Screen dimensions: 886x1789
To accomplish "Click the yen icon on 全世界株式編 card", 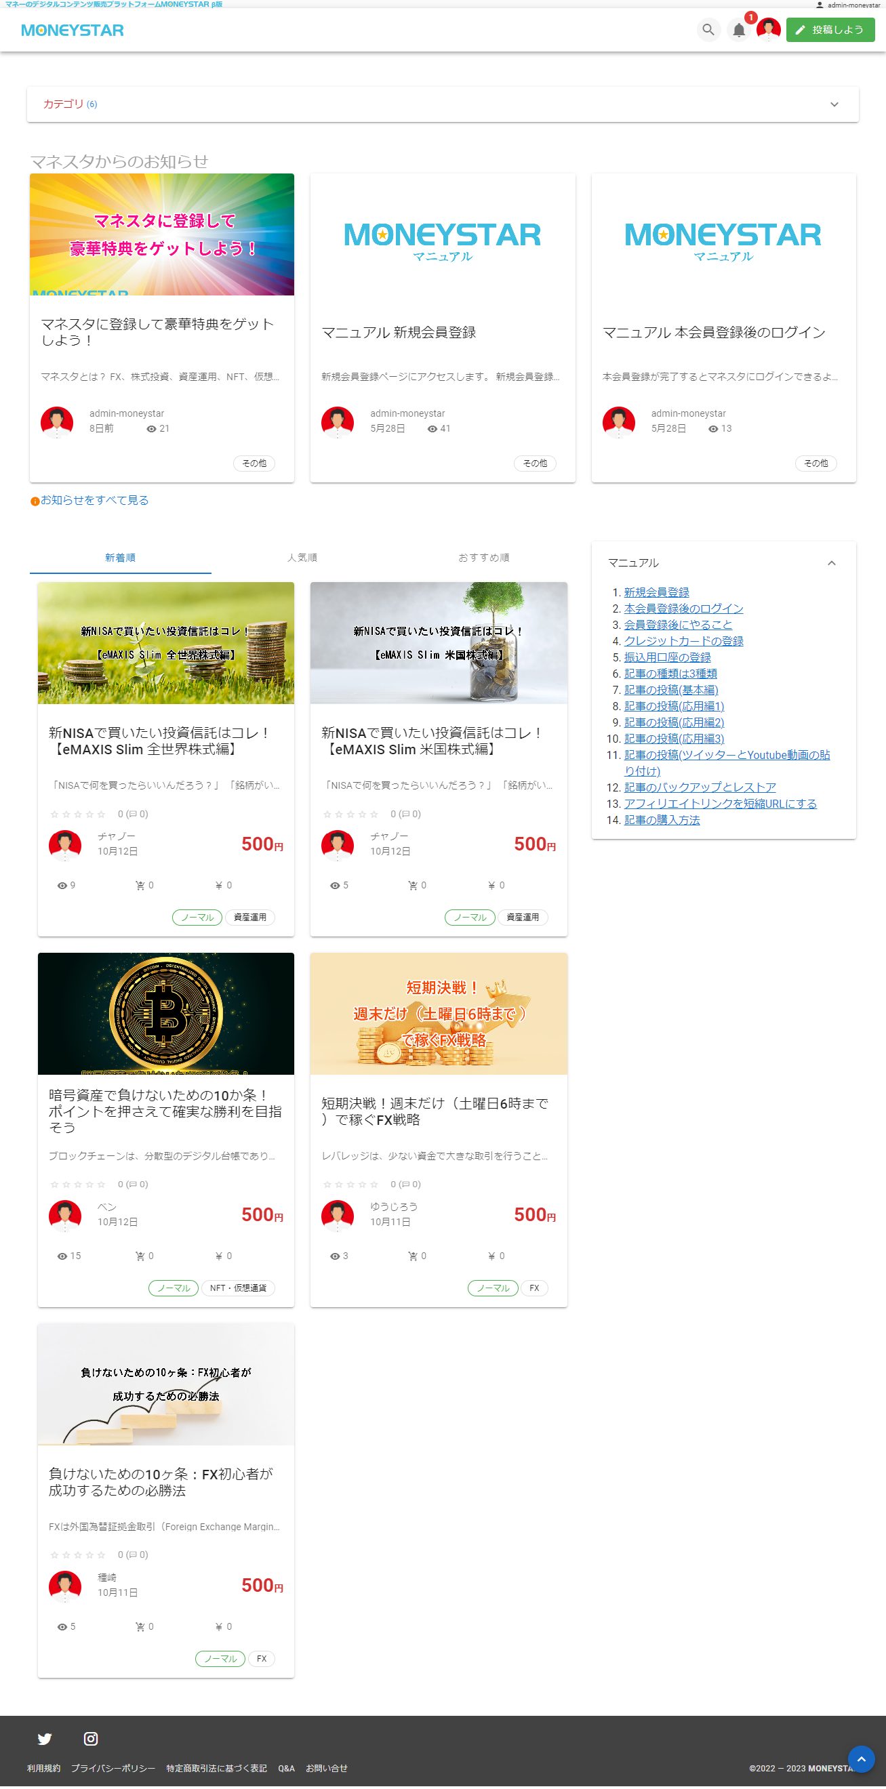I will point(219,886).
